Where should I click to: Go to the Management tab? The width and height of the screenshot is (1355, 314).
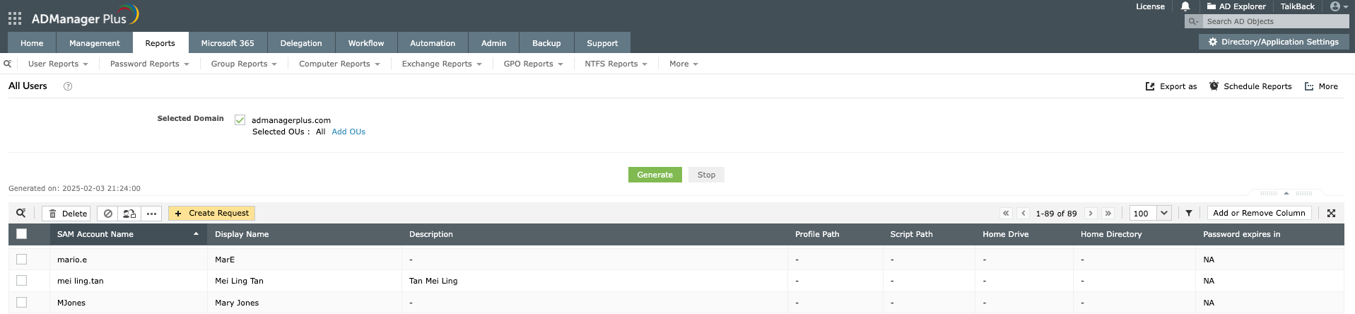(x=95, y=42)
